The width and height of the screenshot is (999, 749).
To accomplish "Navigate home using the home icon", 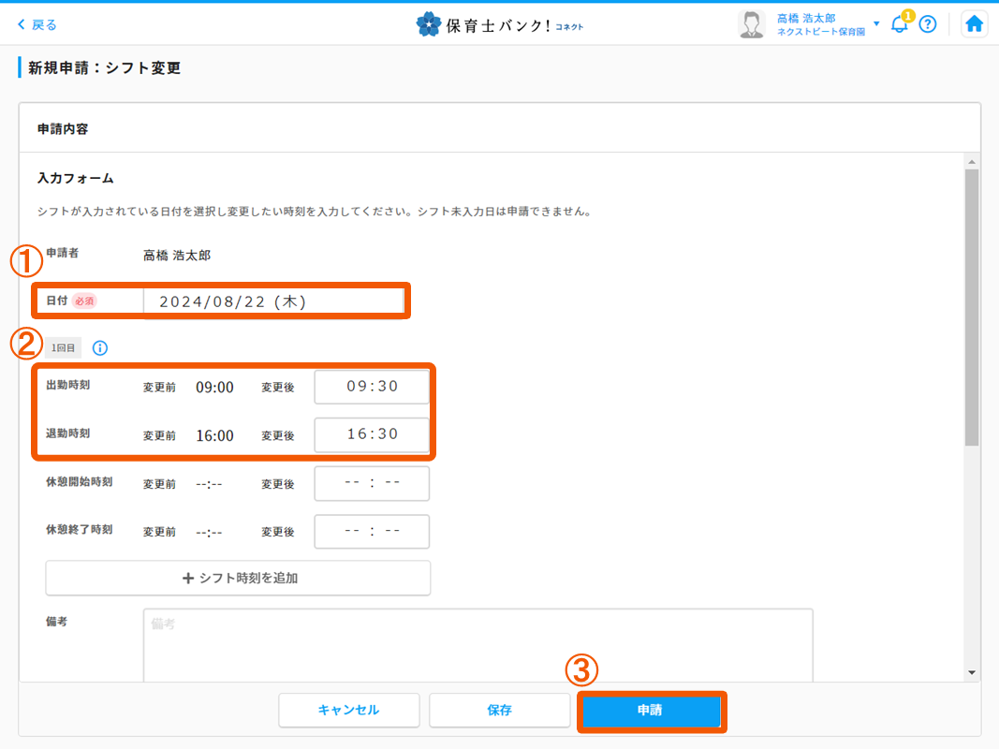I will pos(974,23).
